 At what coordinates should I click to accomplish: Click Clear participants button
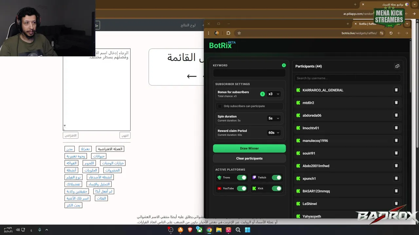[249, 159]
